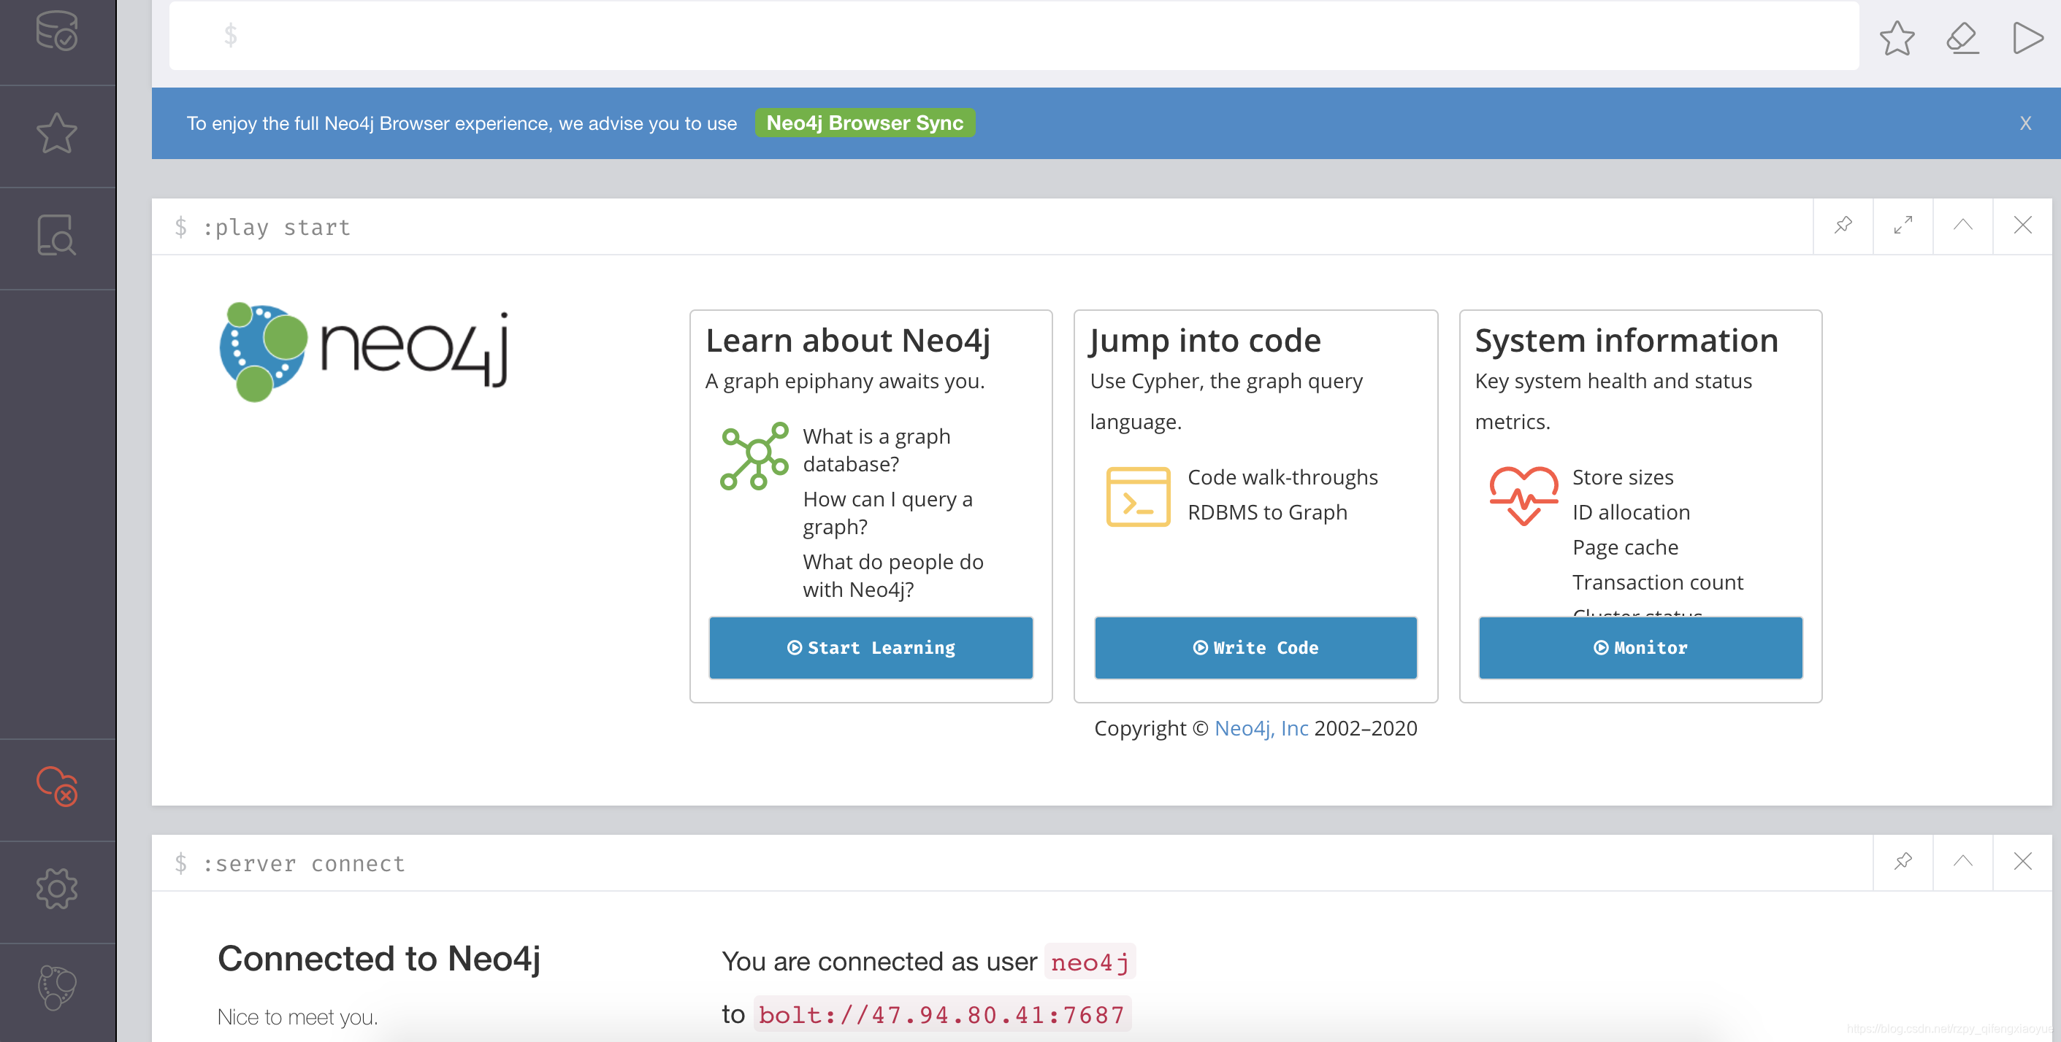Click "What is a graph database?" text
The width and height of the screenshot is (2061, 1042).
pos(877,450)
